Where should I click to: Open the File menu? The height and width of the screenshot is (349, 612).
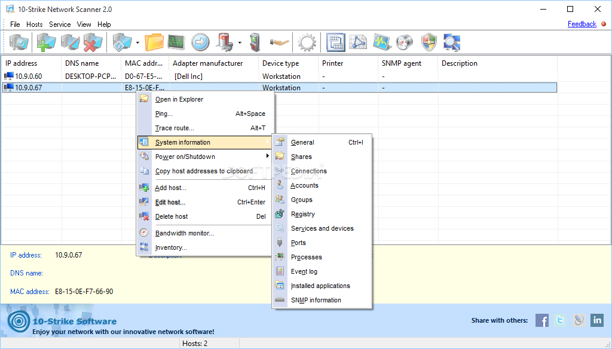(15, 25)
